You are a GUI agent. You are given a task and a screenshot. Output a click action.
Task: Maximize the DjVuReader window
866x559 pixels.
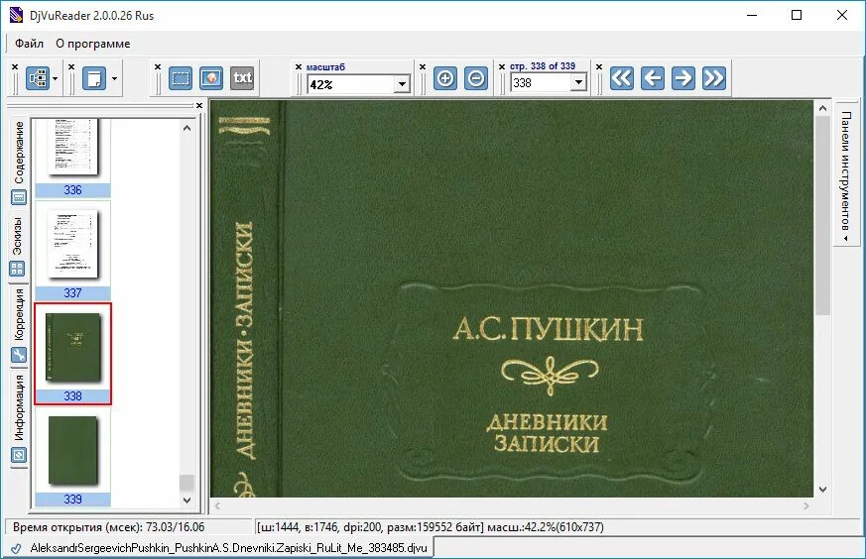(x=797, y=15)
